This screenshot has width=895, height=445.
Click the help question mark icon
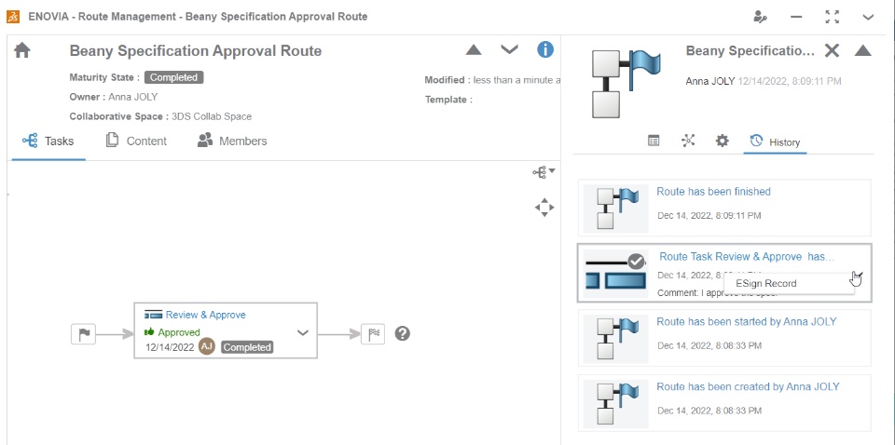click(403, 333)
